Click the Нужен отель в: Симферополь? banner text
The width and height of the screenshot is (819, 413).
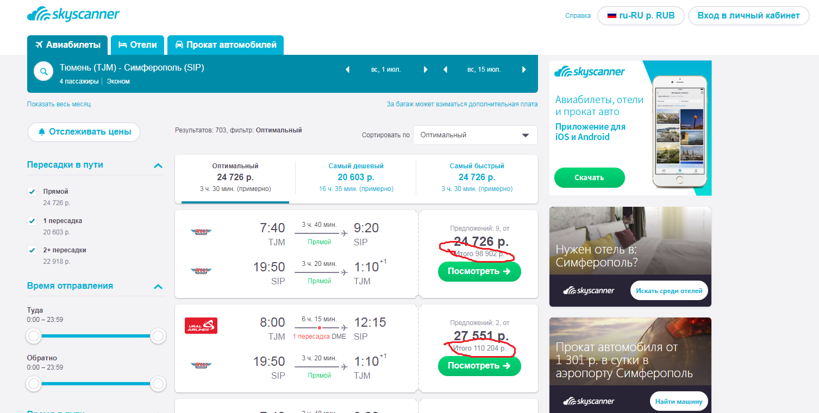click(597, 257)
